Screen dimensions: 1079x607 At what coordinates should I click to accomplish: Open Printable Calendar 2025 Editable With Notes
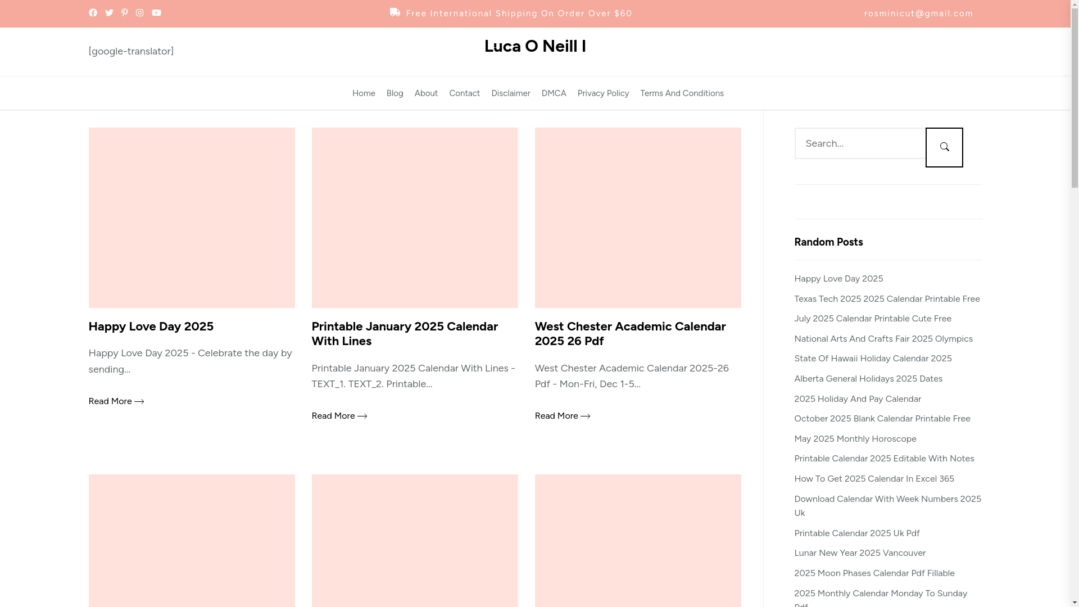tap(884, 459)
